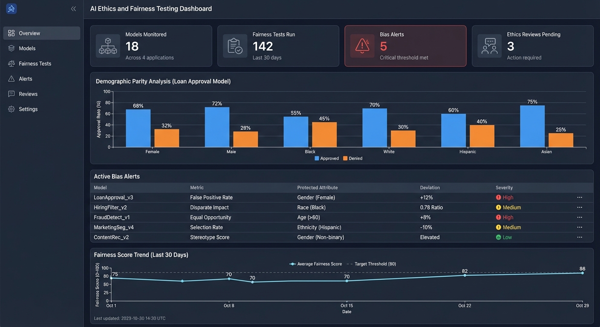Click the Fairness Tests sidebar icon
This screenshot has width=600, height=327.
(11, 63)
